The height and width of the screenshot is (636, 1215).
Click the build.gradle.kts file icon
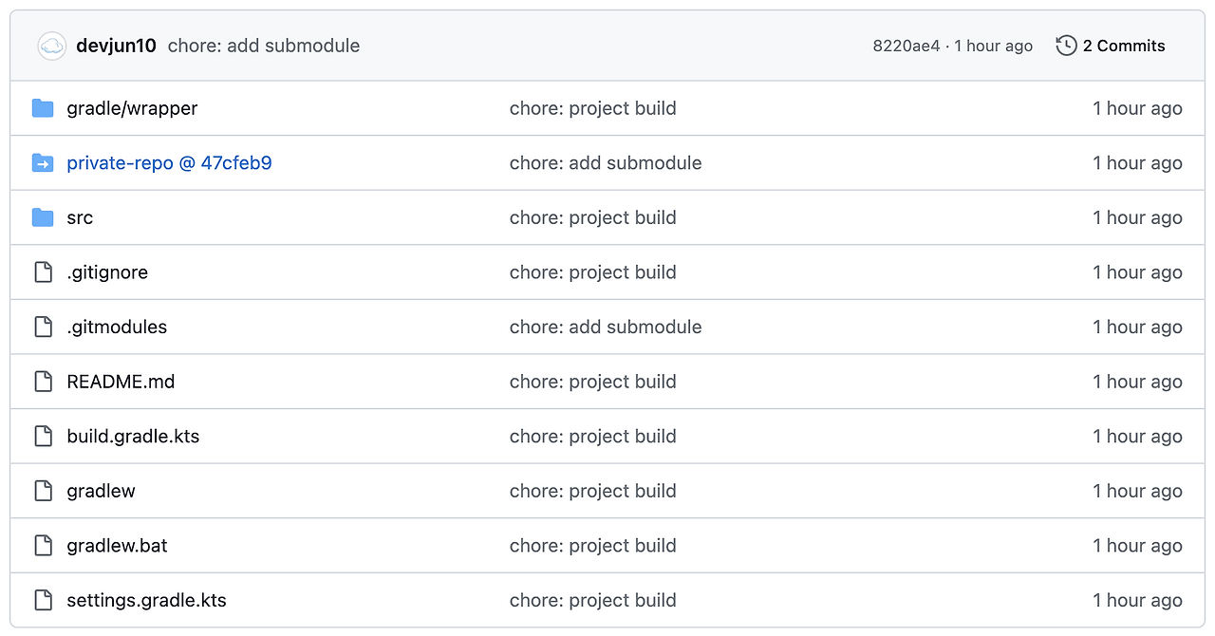tap(43, 437)
